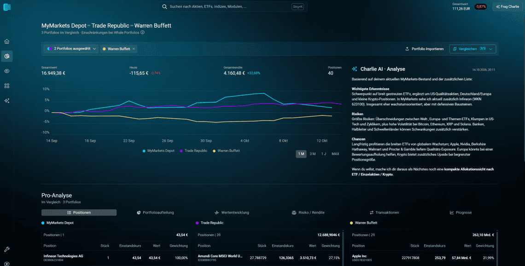The width and height of the screenshot is (525, 266).
Task: Click the red -3,57% change badge
Action: click(x=480, y=7)
